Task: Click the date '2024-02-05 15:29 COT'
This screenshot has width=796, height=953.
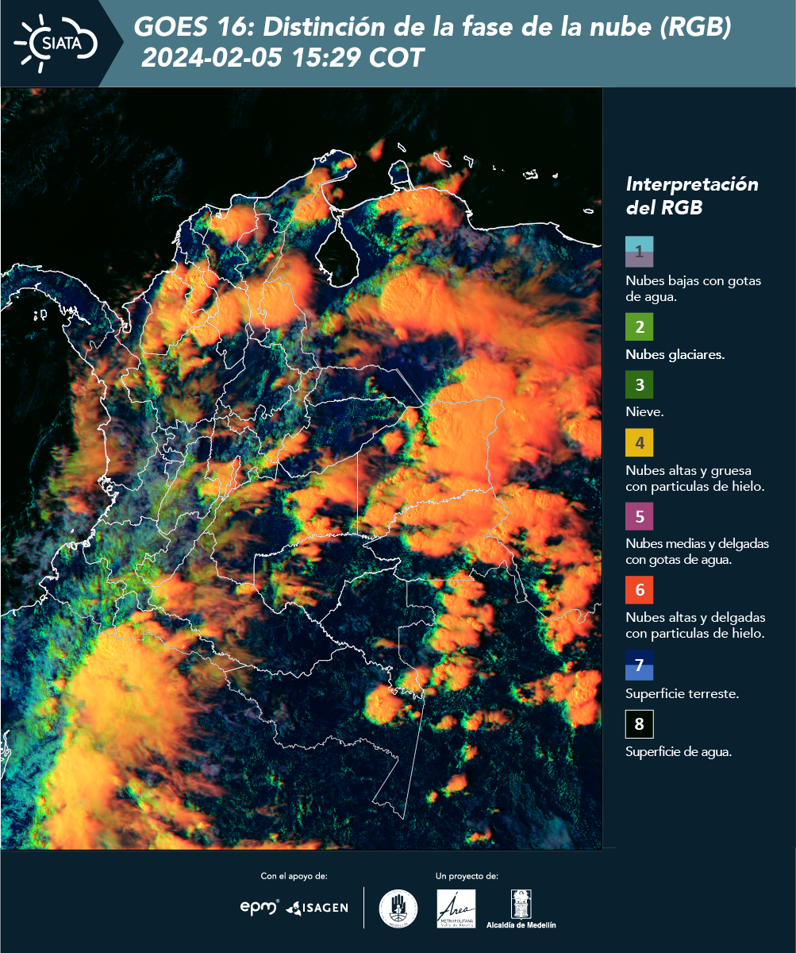Action: [x=283, y=58]
